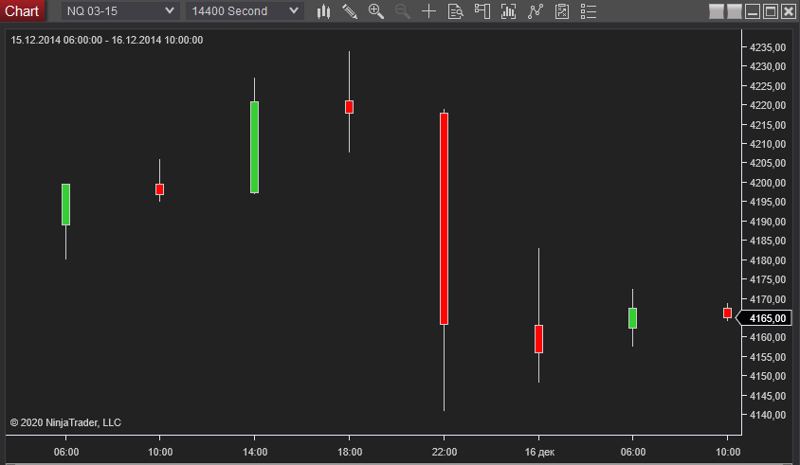The width and height of the screenshot is (800, 465).
Task: Click the small red 18:00 candlestick
Action: tap(349, 107)
